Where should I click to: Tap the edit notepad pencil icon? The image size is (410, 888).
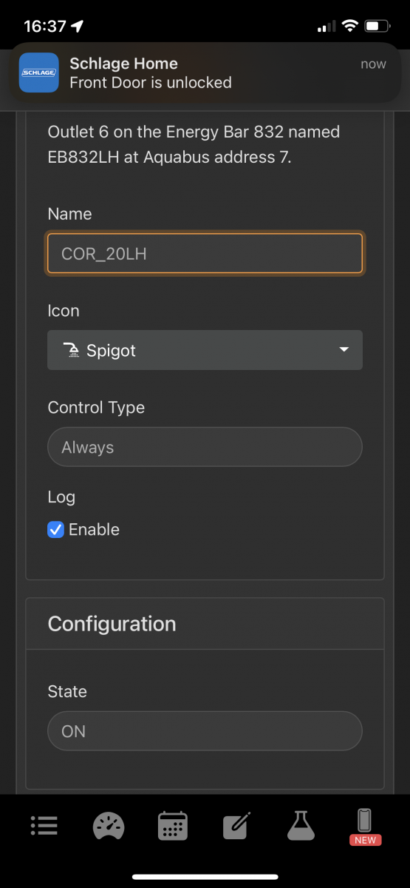[237, 825]
